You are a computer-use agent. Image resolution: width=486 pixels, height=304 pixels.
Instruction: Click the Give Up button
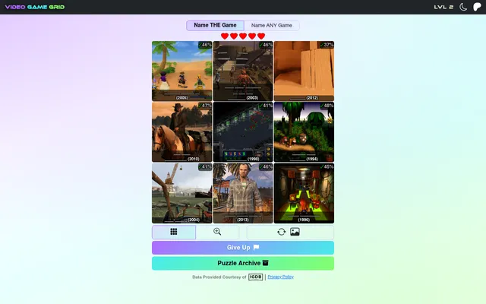tap(243, 248)
